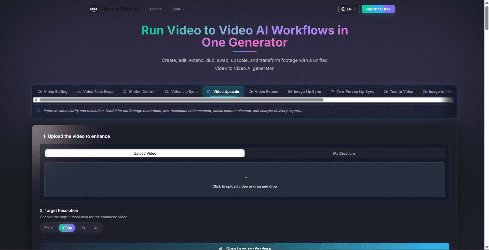
Task: Select 1080p target resolution
Action: point(67,228)
